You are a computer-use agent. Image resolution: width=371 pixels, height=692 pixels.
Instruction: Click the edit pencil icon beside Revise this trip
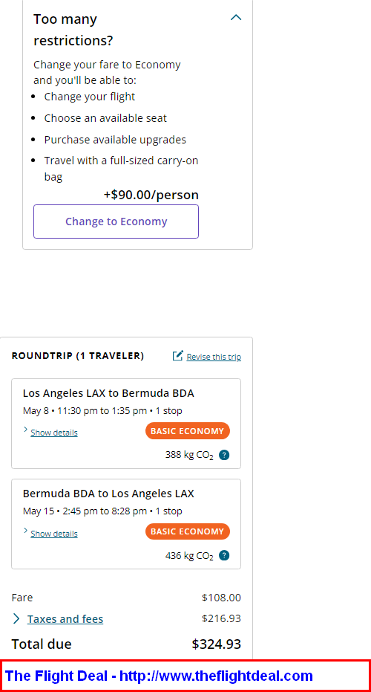pos(177,356)
